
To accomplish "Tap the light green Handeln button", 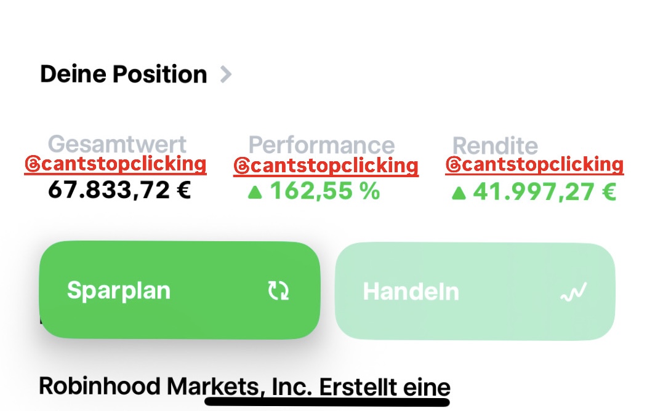I will click(x=475, y=291).
